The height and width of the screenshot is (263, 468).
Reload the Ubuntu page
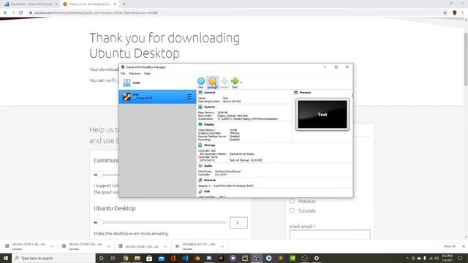click(21, 13)
